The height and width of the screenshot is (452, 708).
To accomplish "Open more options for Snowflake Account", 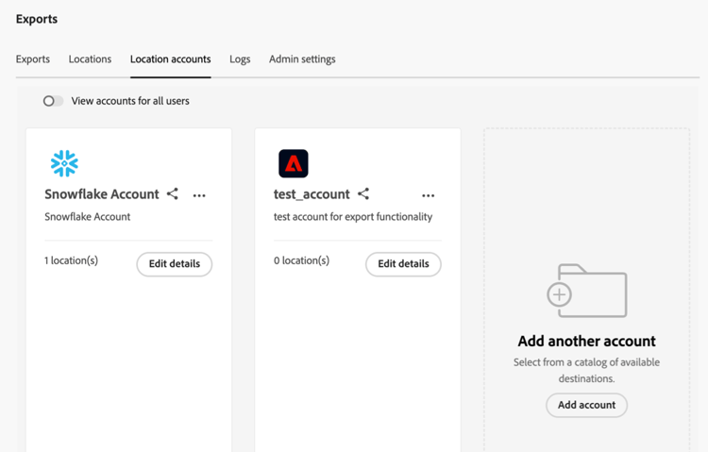I will pyautogui.click(x=199, y=195).
